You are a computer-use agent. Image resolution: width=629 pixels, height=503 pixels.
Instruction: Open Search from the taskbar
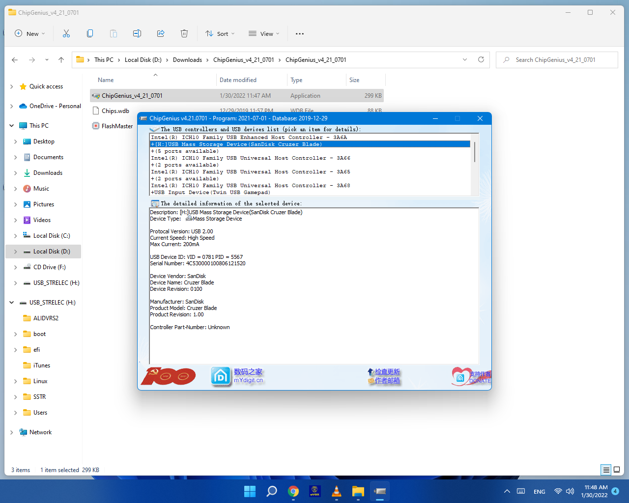[x=271, y=491]
